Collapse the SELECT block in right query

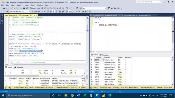94,18
